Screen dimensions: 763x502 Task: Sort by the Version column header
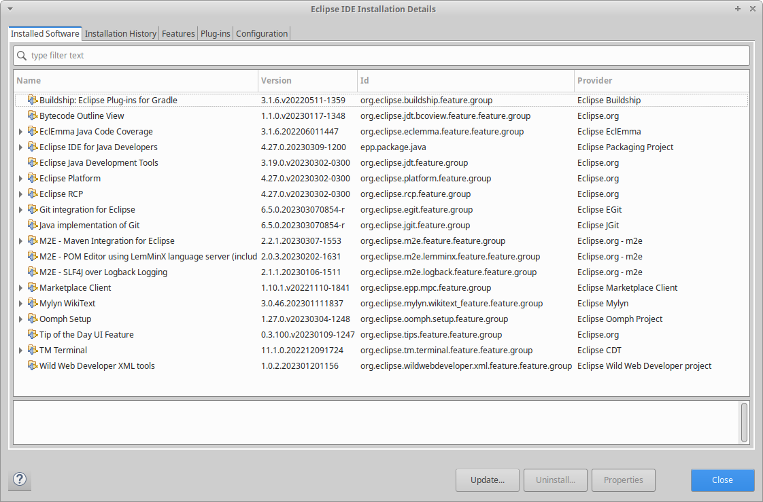pyautogui.click(x=307, y=81)
